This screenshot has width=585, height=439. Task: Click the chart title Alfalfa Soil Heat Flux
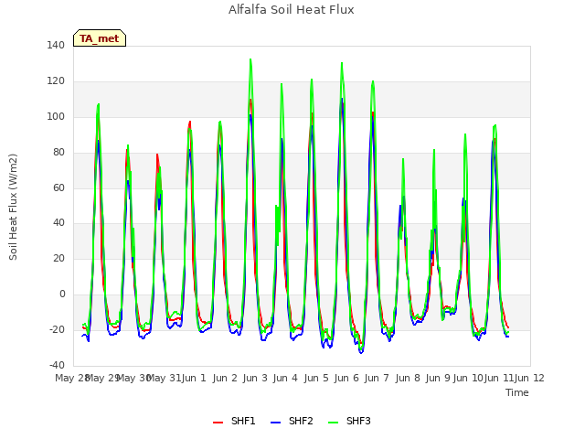[x=292, y=10]
